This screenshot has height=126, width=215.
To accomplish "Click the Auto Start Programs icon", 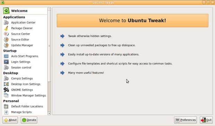I will (6, 56).
